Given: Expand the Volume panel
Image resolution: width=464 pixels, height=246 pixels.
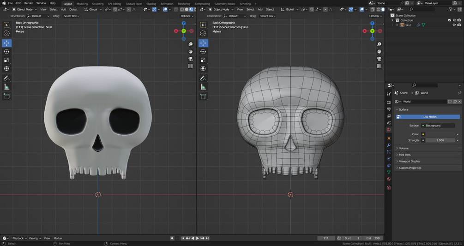Looking at the screenshot, I should coord(404,148).
